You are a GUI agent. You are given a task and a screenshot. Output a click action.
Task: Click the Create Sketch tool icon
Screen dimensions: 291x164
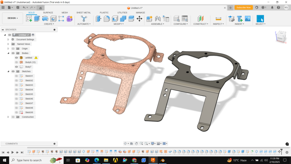[29, 19]
